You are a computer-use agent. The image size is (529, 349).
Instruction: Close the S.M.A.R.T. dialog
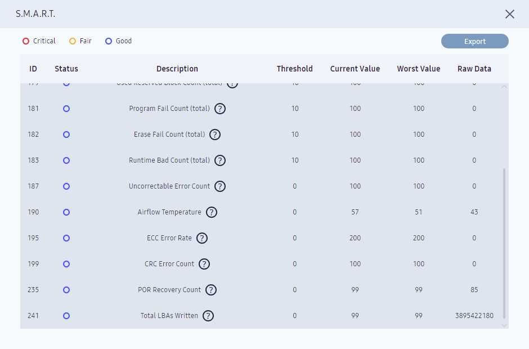[x=510, y=14]
